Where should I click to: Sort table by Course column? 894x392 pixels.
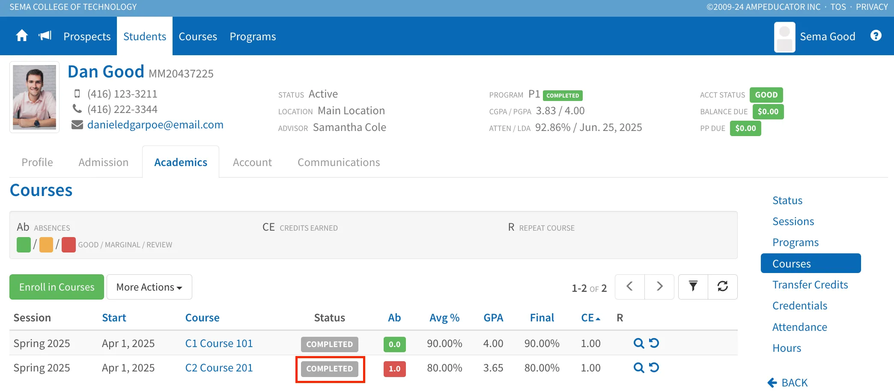tap(202, 318)
